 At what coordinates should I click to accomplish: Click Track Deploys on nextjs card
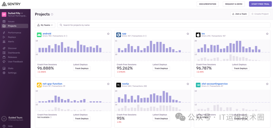[161, 119]
